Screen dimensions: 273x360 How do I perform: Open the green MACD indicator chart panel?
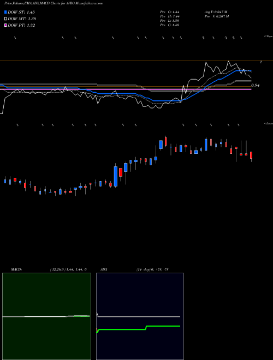pyautogui.click(x=46, y=316)
